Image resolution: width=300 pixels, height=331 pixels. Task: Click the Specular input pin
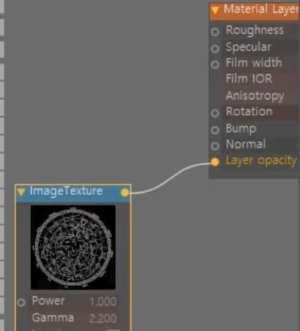click(215, 48)
